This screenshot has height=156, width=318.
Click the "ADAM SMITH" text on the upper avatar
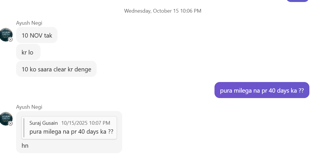(5, 33)
